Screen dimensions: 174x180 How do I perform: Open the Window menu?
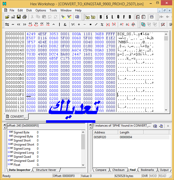(x=66, y=10)
